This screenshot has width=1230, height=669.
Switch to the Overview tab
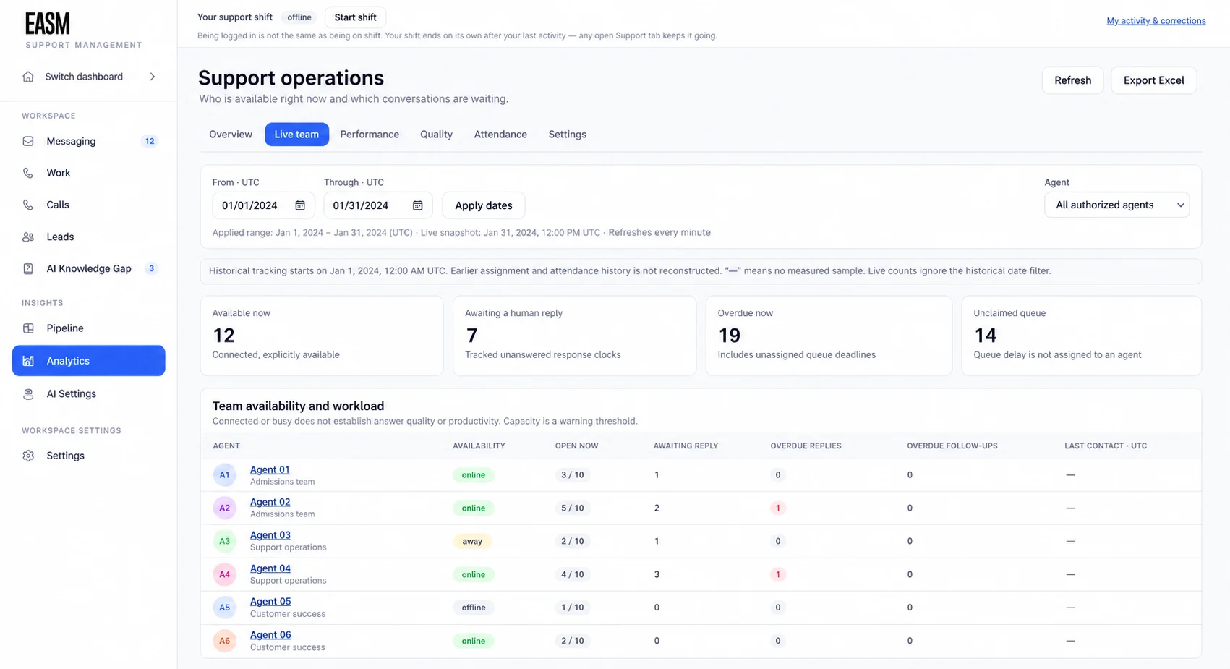pyautogui.click(x=231, y=135)
